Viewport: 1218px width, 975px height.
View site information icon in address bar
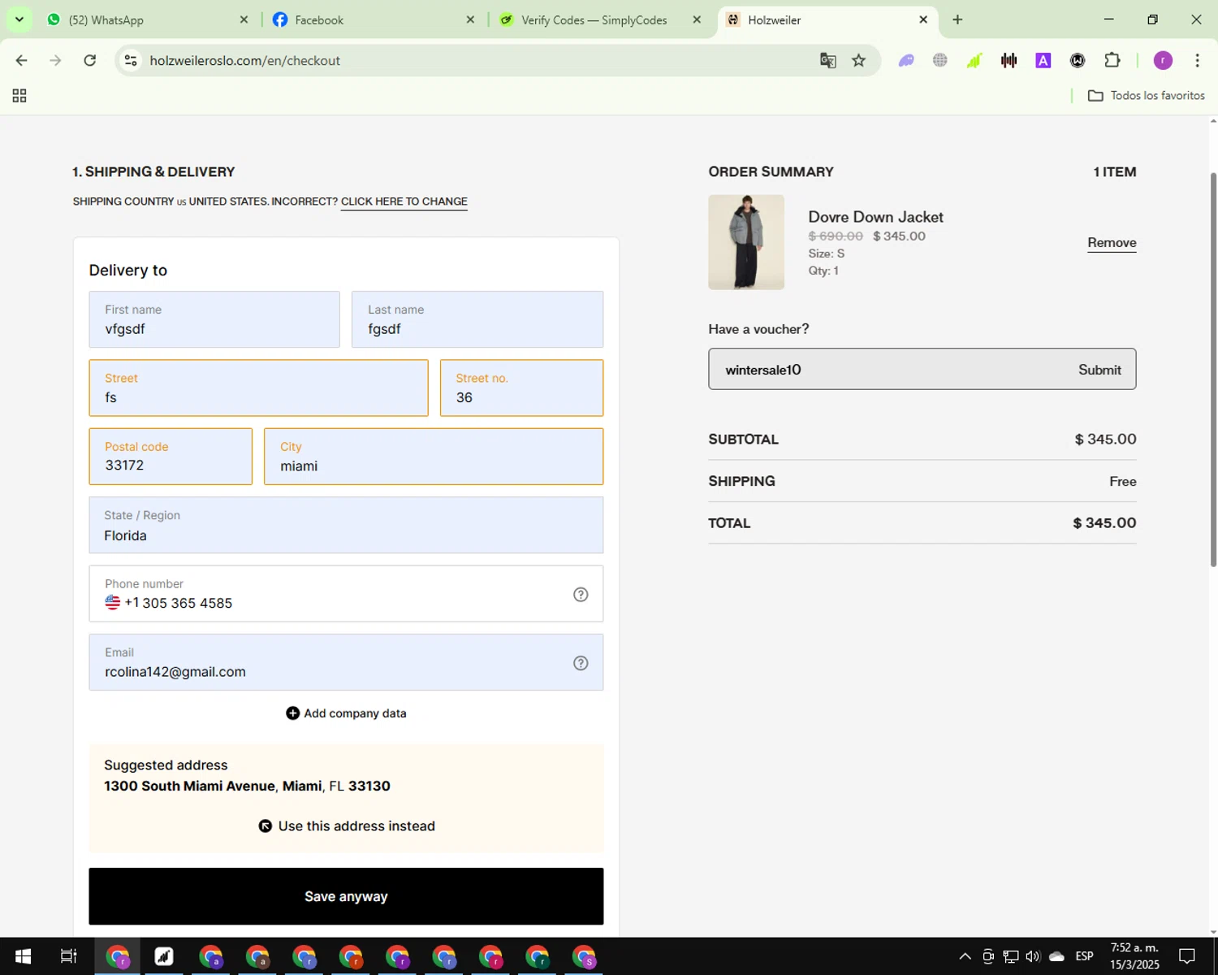point(131,60)
